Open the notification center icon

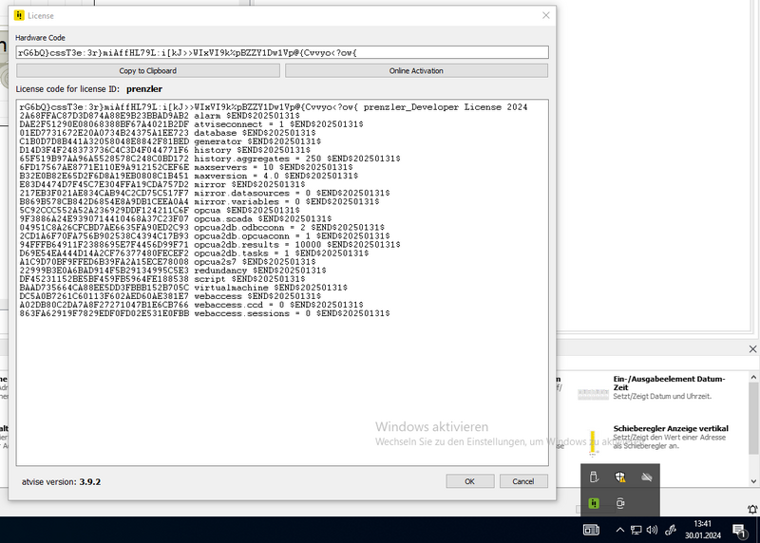click(738, 530)
